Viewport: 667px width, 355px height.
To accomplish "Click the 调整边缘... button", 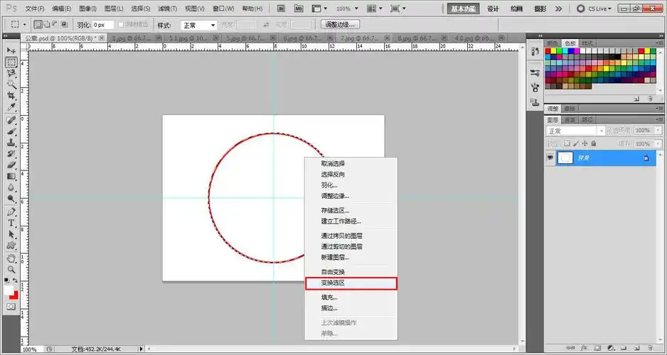I will (x=341, y=25).
